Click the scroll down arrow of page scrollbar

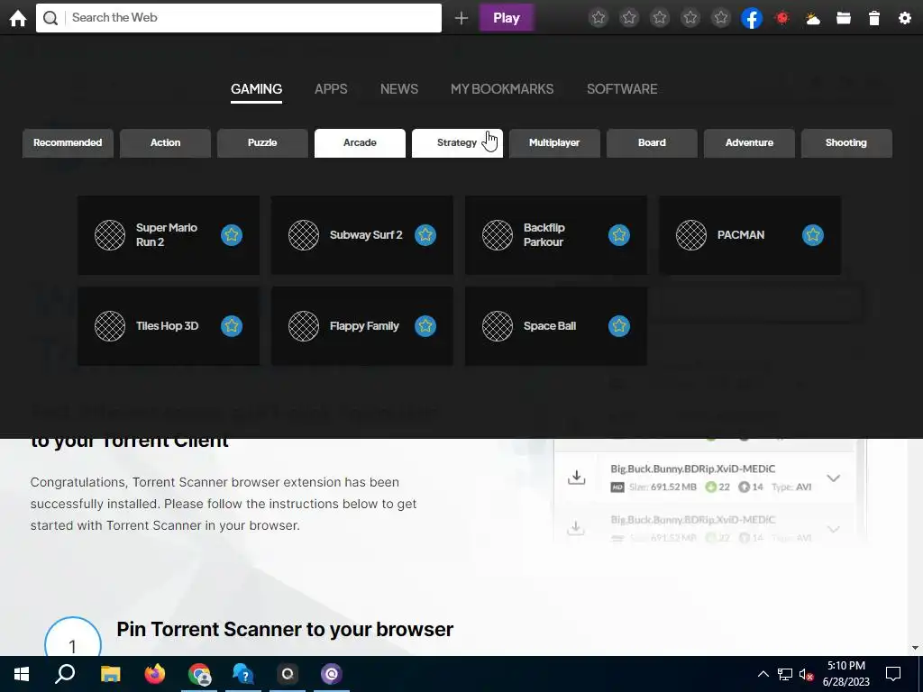click(x=916, y=648)
